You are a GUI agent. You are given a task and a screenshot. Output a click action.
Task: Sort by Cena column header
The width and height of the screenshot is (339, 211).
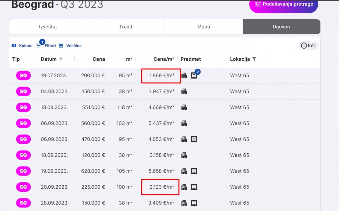coord(99,59)
